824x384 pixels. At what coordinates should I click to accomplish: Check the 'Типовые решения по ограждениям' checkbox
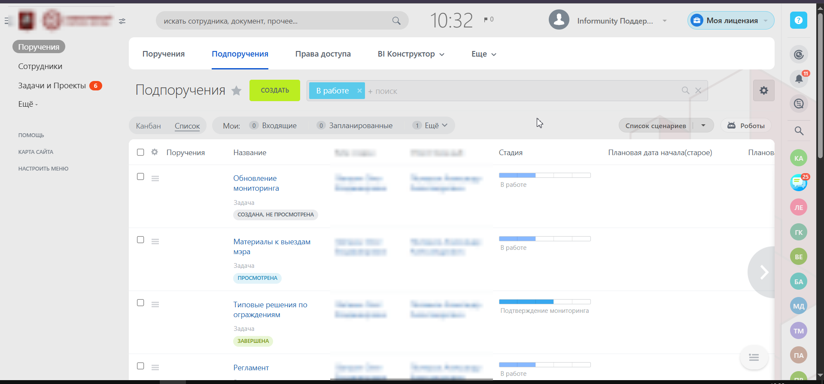click(x=140, y=303)
